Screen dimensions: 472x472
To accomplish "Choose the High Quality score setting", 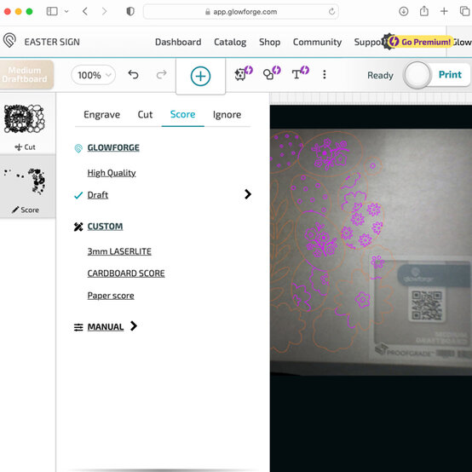I will coord(112,173).
